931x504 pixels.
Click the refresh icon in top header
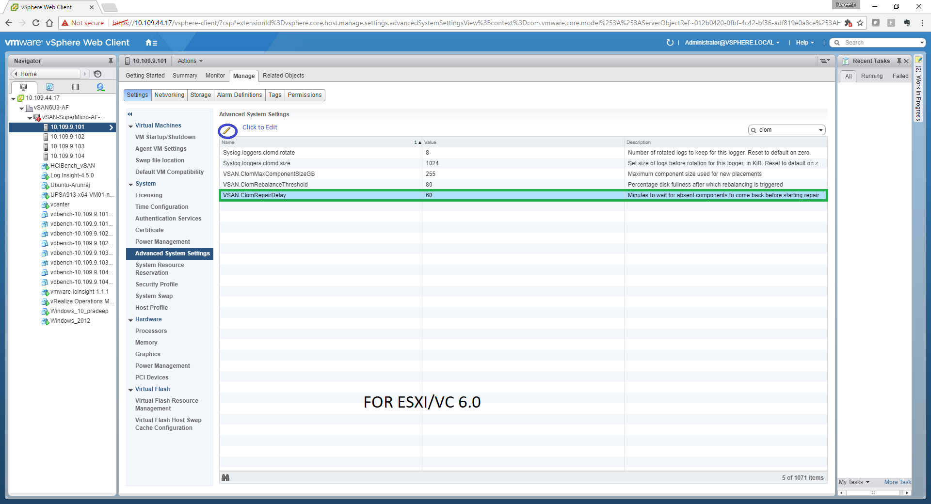click(670, 43)
